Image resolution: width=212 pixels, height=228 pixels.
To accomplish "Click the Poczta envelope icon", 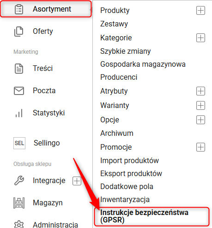I will pyautogui.click(x=19, y=91).
